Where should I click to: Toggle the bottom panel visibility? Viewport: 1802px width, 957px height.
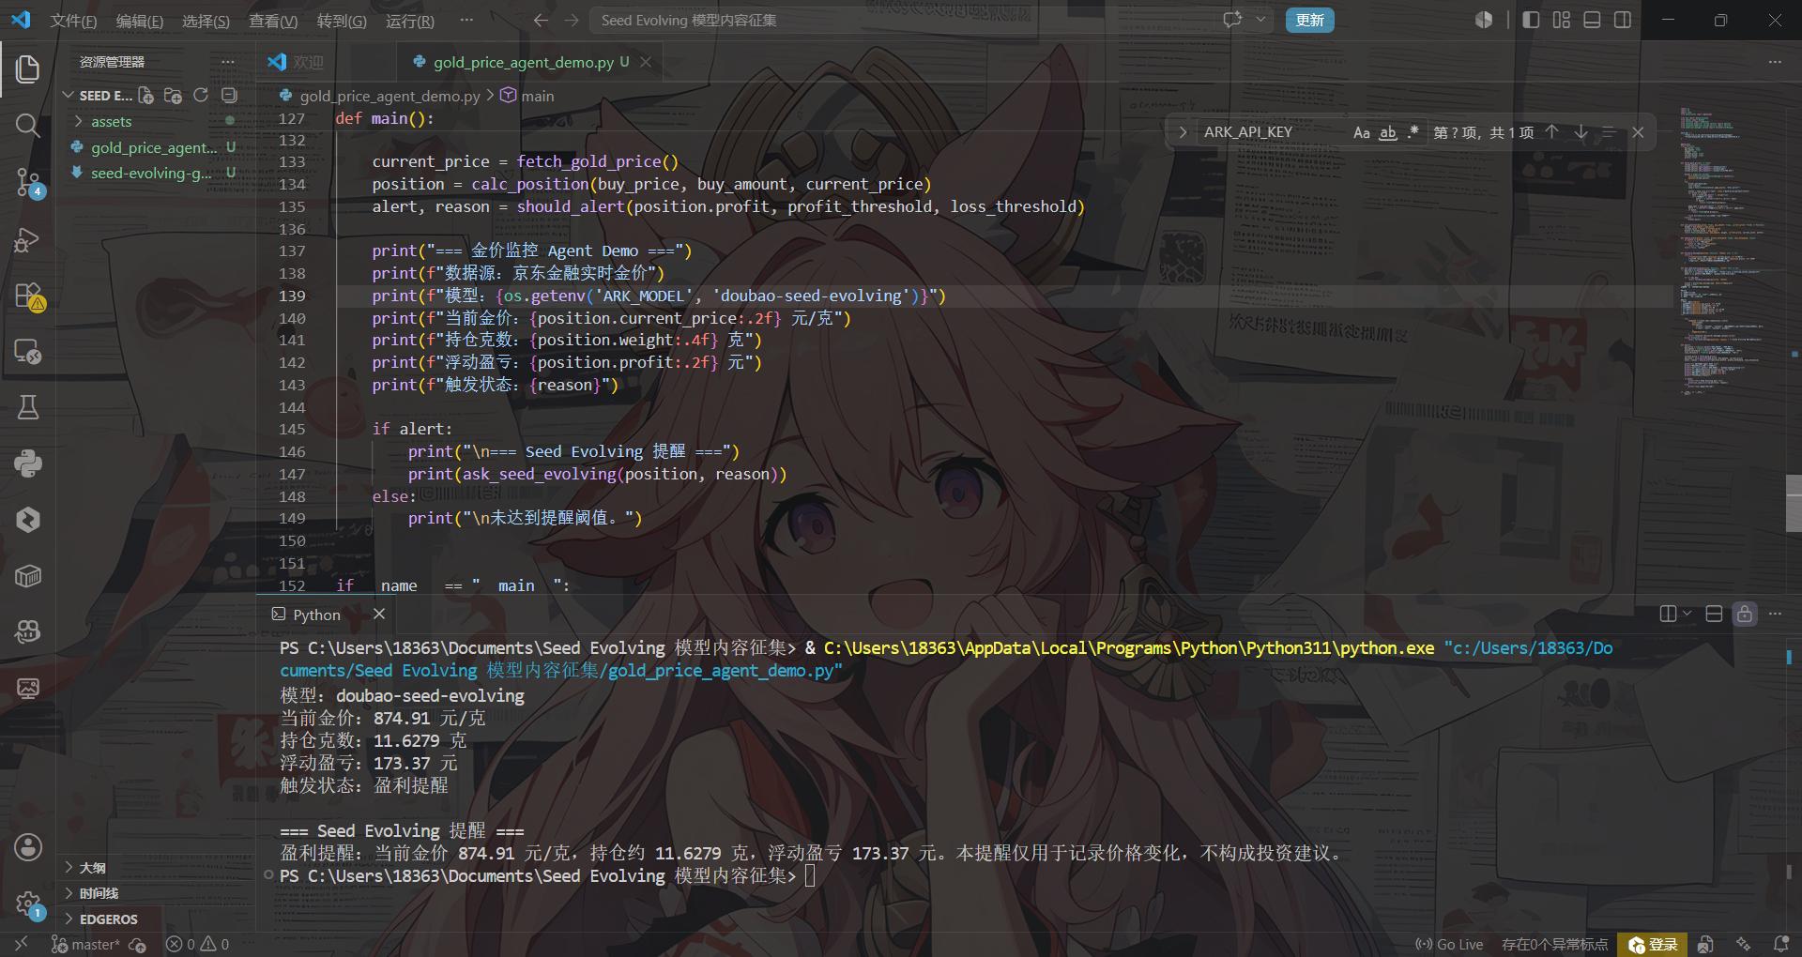point(1592,20)
